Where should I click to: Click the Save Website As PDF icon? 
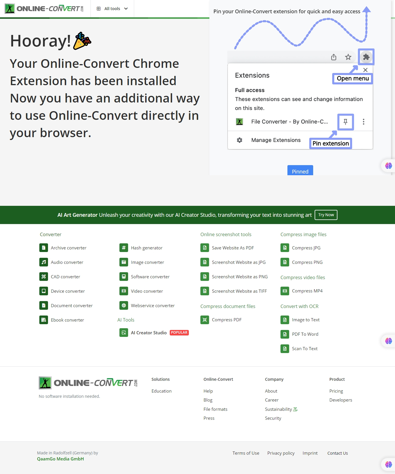pyautogui.click(x=205, y=248)
